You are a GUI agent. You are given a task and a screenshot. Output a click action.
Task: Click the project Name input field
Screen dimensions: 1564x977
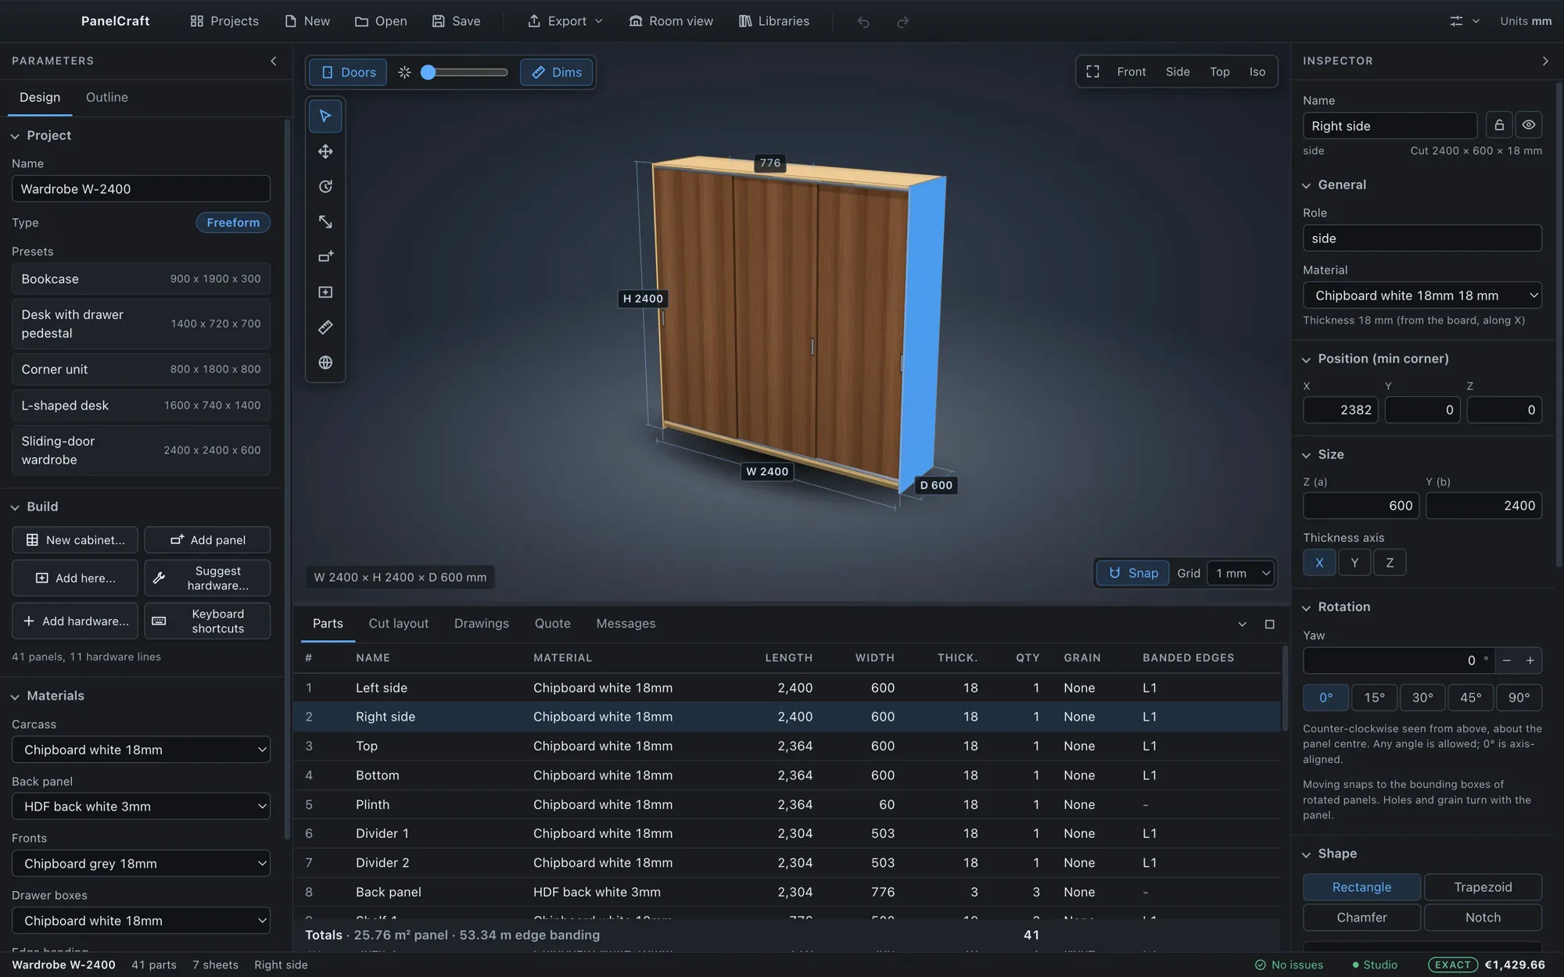pyautogui.click(x=141, y=189)
